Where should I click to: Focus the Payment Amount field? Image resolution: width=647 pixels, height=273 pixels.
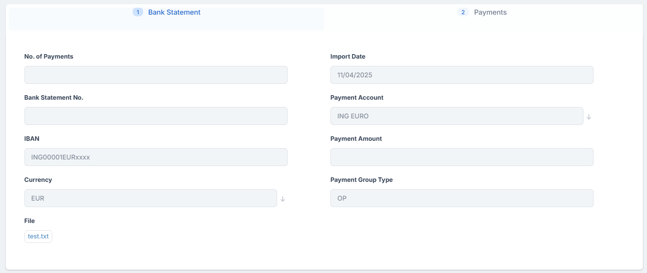click(x=462, y=157)
